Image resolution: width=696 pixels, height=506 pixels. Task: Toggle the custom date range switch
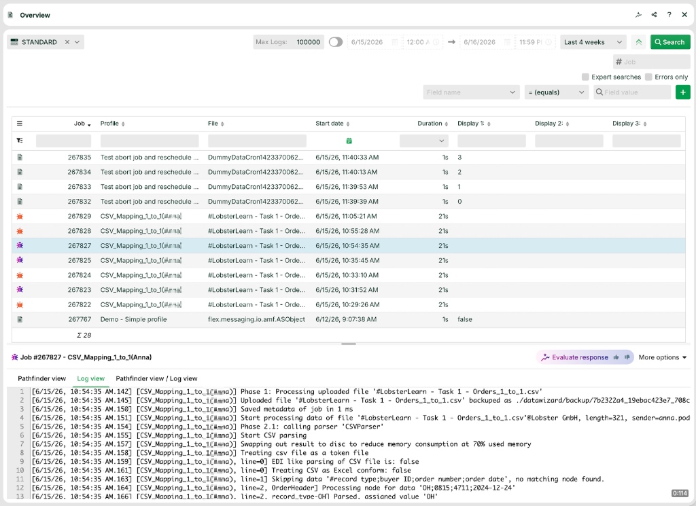tap(336, 42)
